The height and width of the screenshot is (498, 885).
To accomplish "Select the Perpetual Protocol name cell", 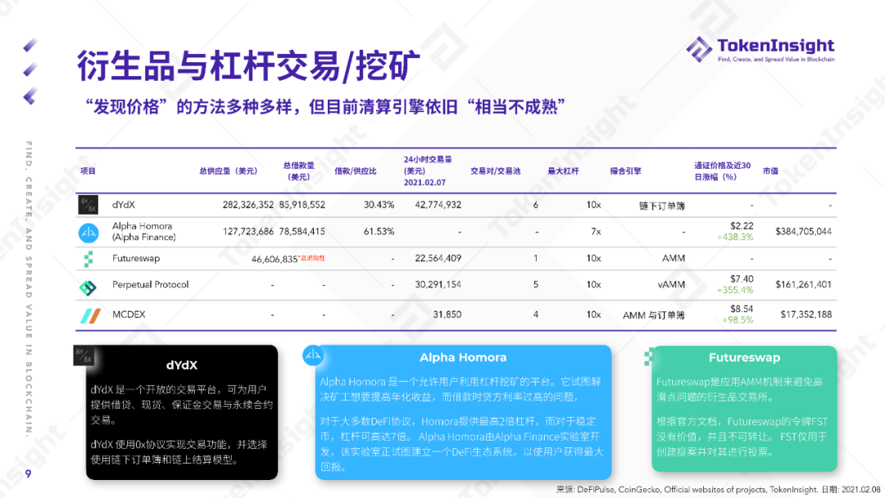I will tap(150, 284).
